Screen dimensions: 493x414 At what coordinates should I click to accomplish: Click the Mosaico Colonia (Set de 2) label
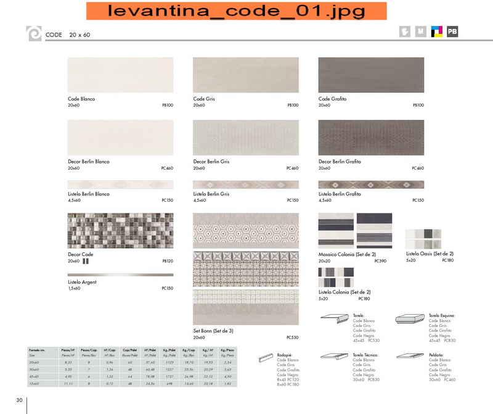(x=347, y=254)
